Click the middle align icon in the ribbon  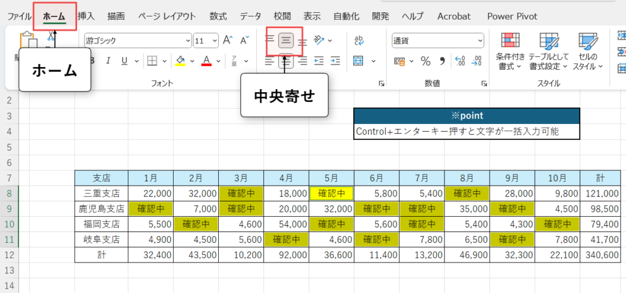[x=286, y=41]
